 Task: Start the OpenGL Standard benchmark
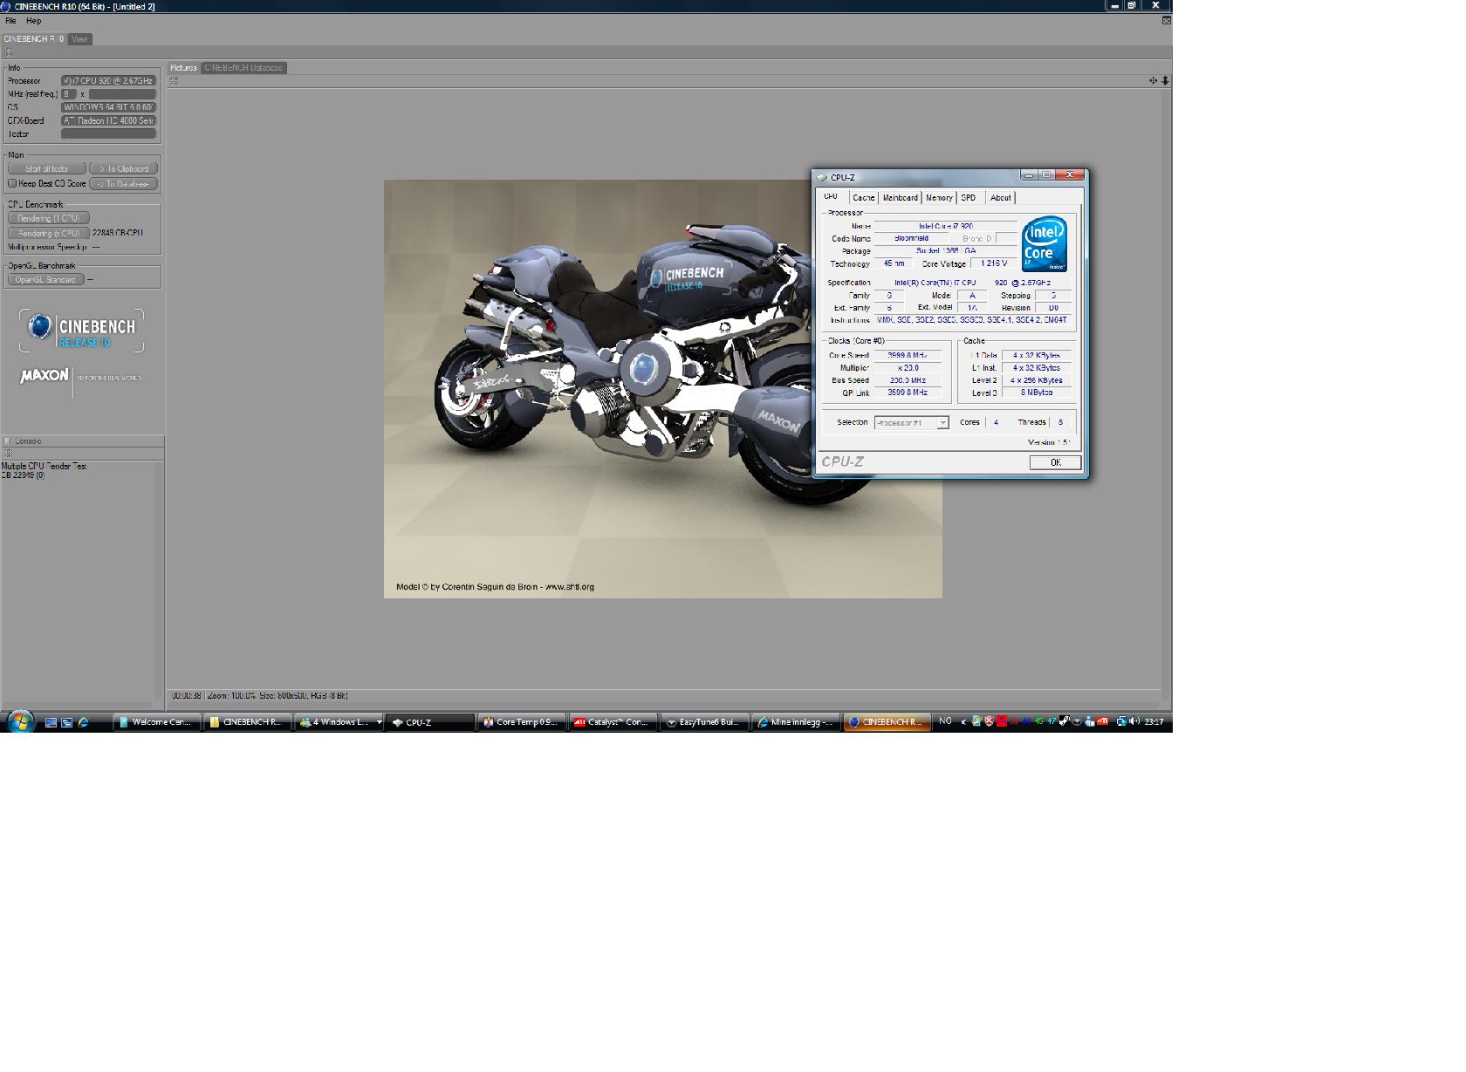46,280
